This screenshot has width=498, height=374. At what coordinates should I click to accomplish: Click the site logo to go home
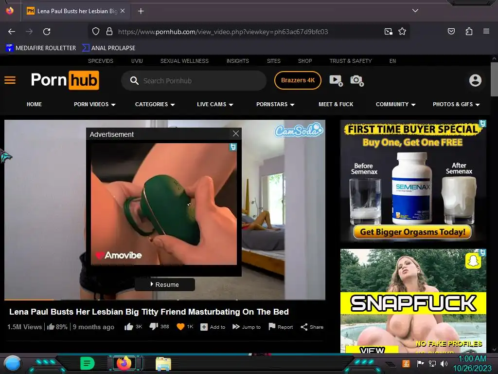(65, 80)
